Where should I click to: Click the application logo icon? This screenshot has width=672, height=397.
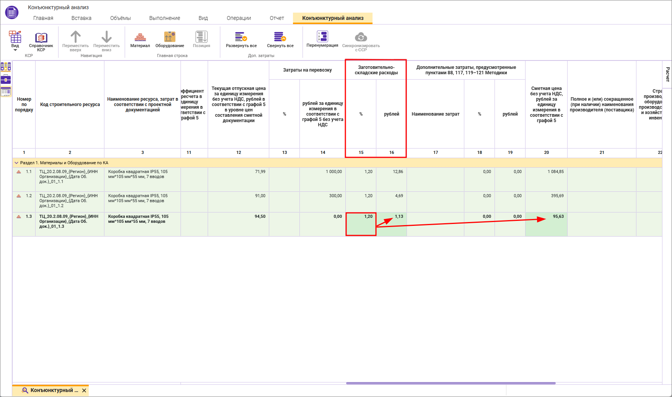click(12, 13)
